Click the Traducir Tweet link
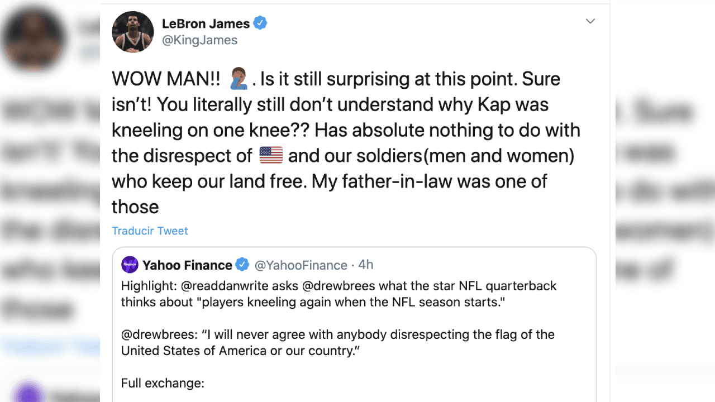 pos(150,231)
